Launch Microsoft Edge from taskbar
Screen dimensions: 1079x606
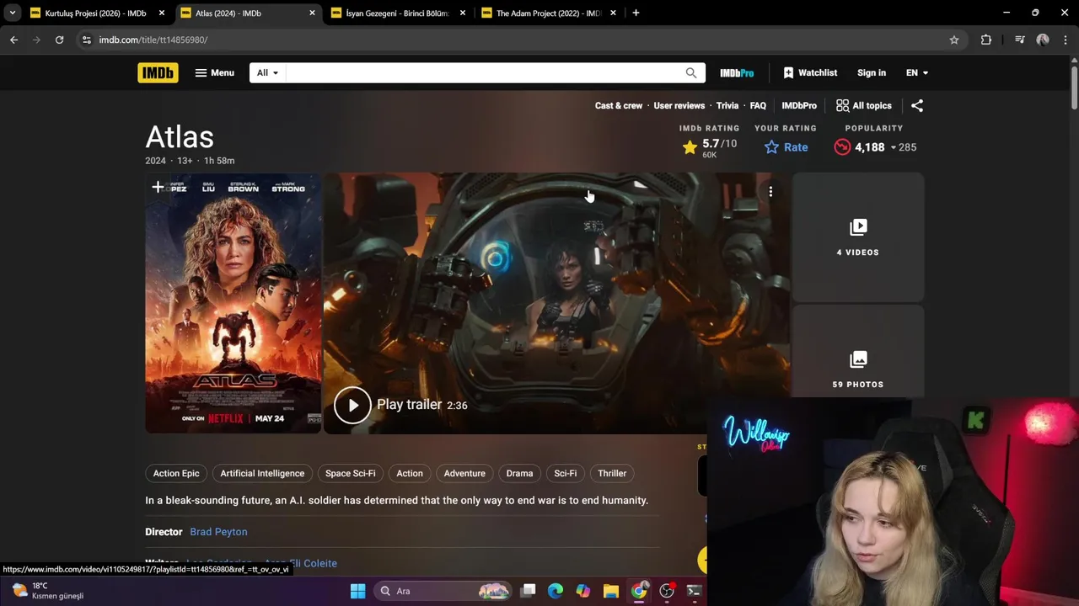click(556, 591)
